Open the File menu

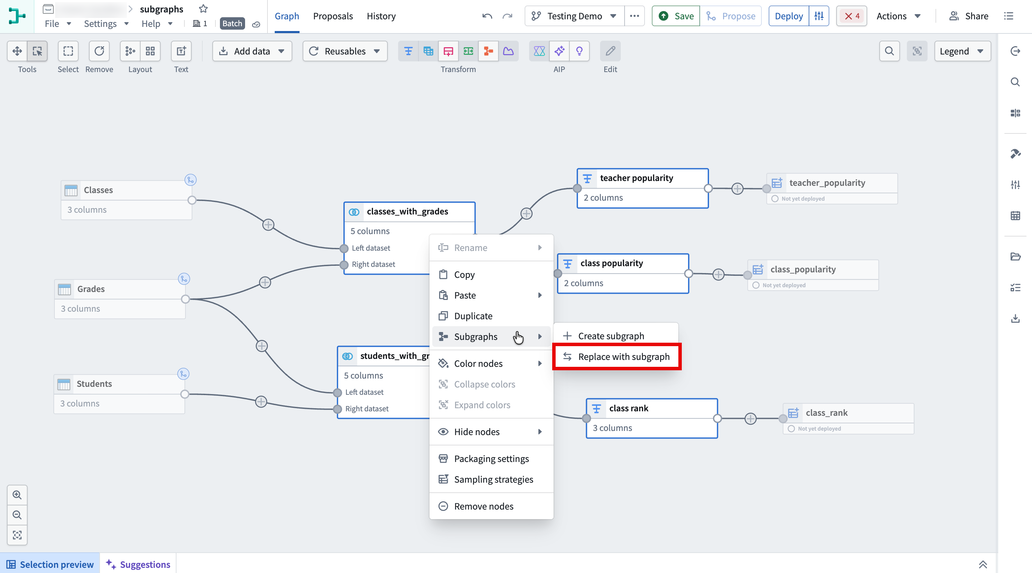[58, 24]
